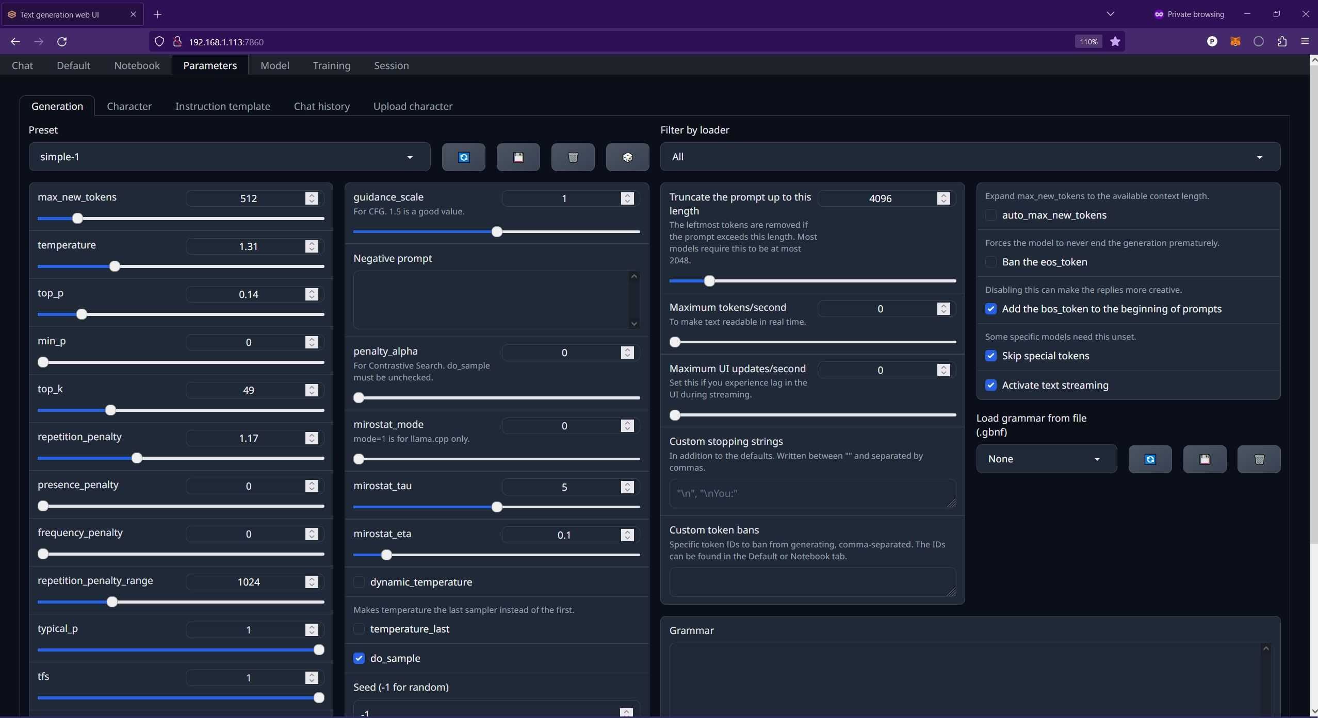This screenshot has width=1318, height=718.
Task: Click the list all tabs chevron
Action: coord(1111,14)
